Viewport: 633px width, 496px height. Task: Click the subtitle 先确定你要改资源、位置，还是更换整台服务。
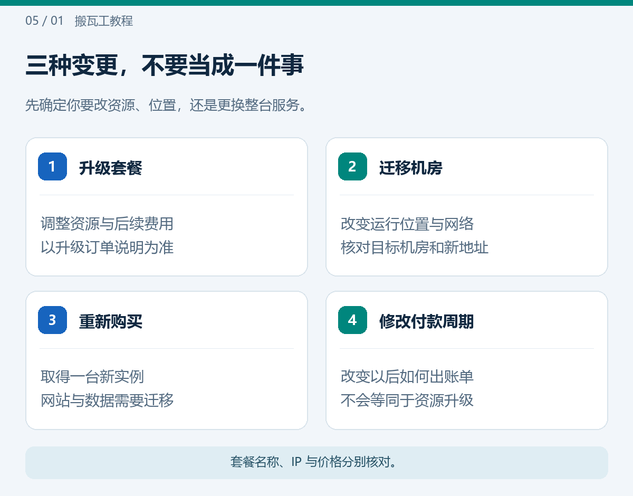(166, 105)
